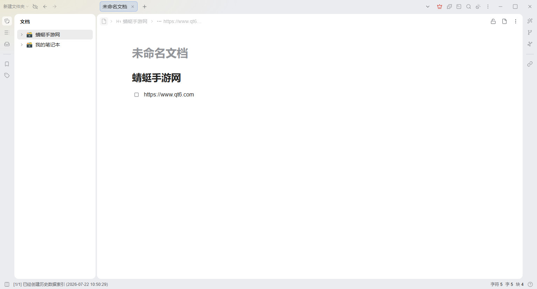This screenshot has height=289, width=537.
Task: Click the 块 4 block counter
Action: pyautogui.click(x=519, y=284)
